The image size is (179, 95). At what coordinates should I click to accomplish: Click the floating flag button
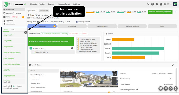coord(165,88)
